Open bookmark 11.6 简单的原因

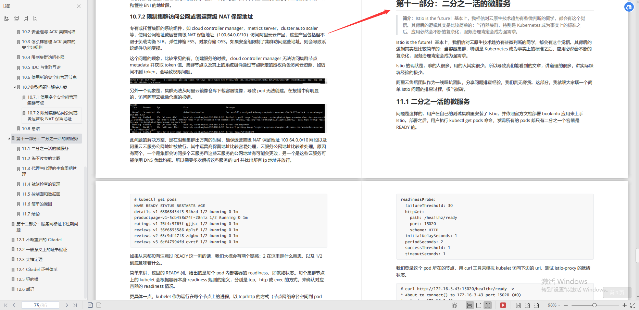[x=37, y=204]
